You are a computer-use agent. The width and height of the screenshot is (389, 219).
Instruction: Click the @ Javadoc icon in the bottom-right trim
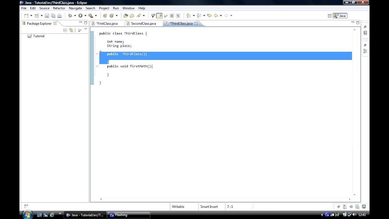351,207
